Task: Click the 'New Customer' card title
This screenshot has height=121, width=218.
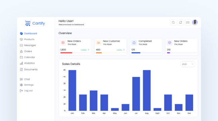Action: click(111, 41)
